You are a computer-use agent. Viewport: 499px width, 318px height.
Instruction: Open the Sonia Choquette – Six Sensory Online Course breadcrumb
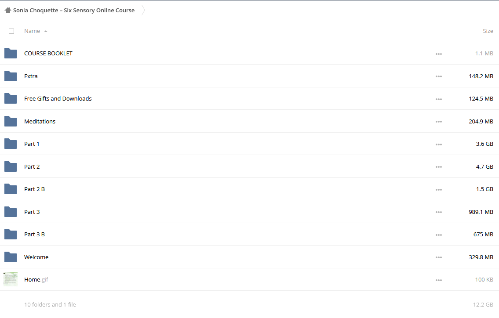point(74,10)
